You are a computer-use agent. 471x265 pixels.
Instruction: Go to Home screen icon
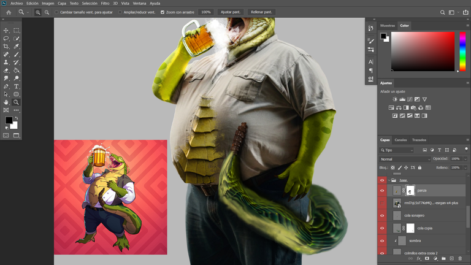(x=9, y=12)
